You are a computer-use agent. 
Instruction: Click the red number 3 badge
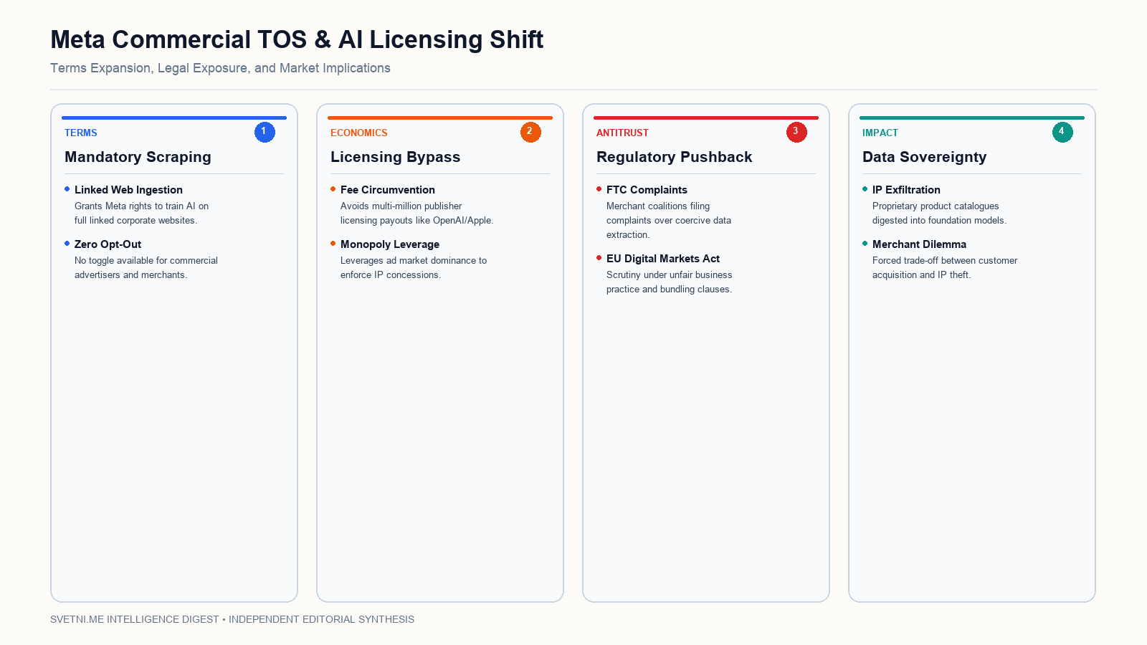796,132
